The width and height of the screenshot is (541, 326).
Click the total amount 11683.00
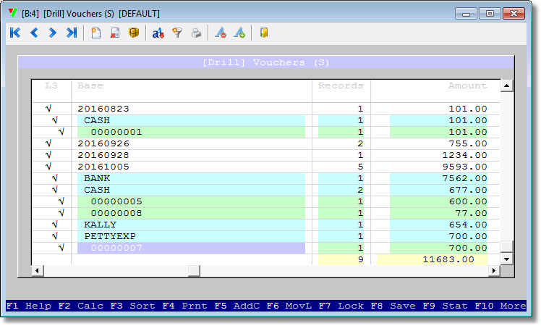pos(448,259)
